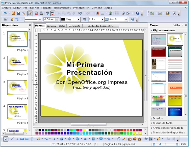
Task: Select the Rectangle drawing tool
Action: [22, 139]
